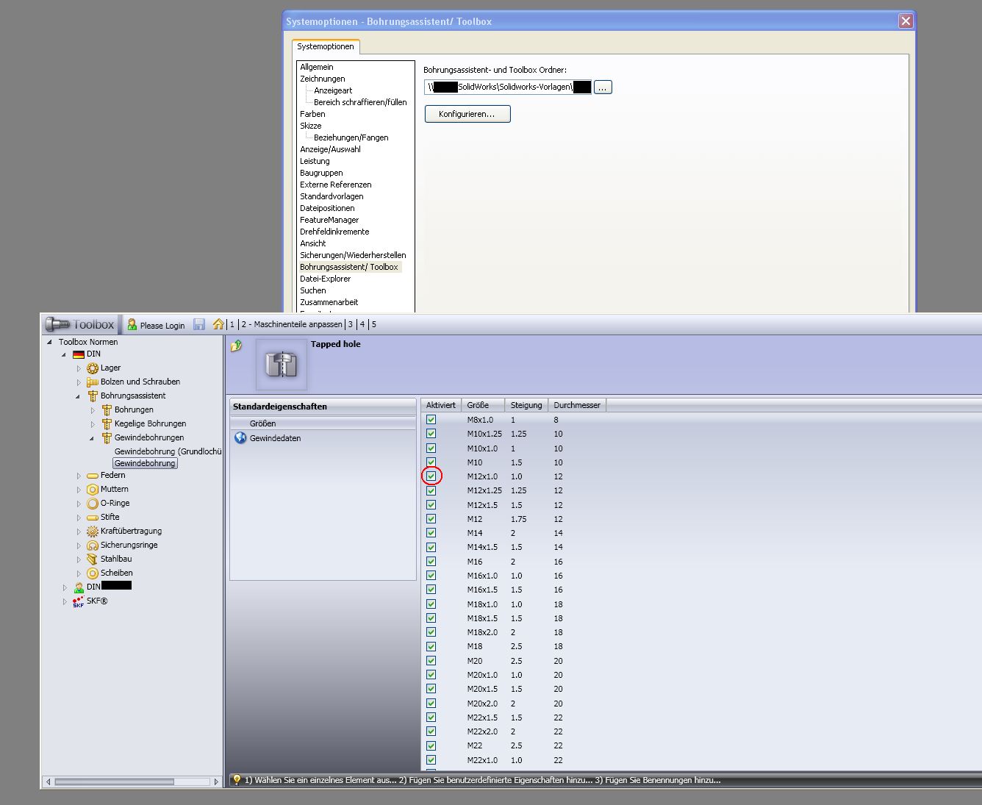The image size is (982, 805).
Task: Click the Bohrungen hole icon
Action: 107,410
